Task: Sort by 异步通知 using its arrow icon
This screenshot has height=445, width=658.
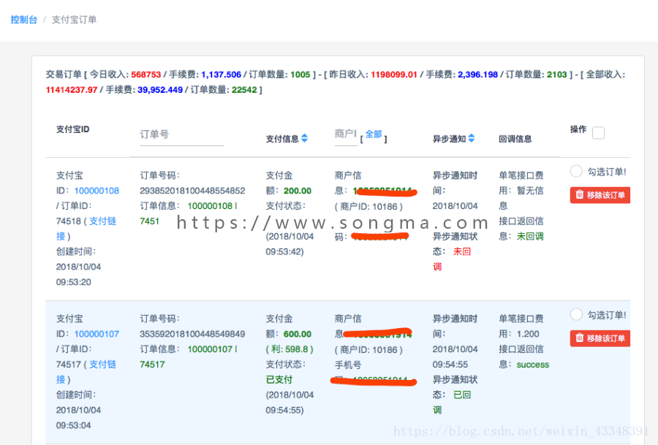Action: [472, 138]
